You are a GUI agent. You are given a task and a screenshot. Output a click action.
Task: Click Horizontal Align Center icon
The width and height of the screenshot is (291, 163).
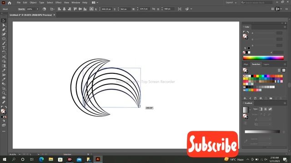(x=64, y=9)
